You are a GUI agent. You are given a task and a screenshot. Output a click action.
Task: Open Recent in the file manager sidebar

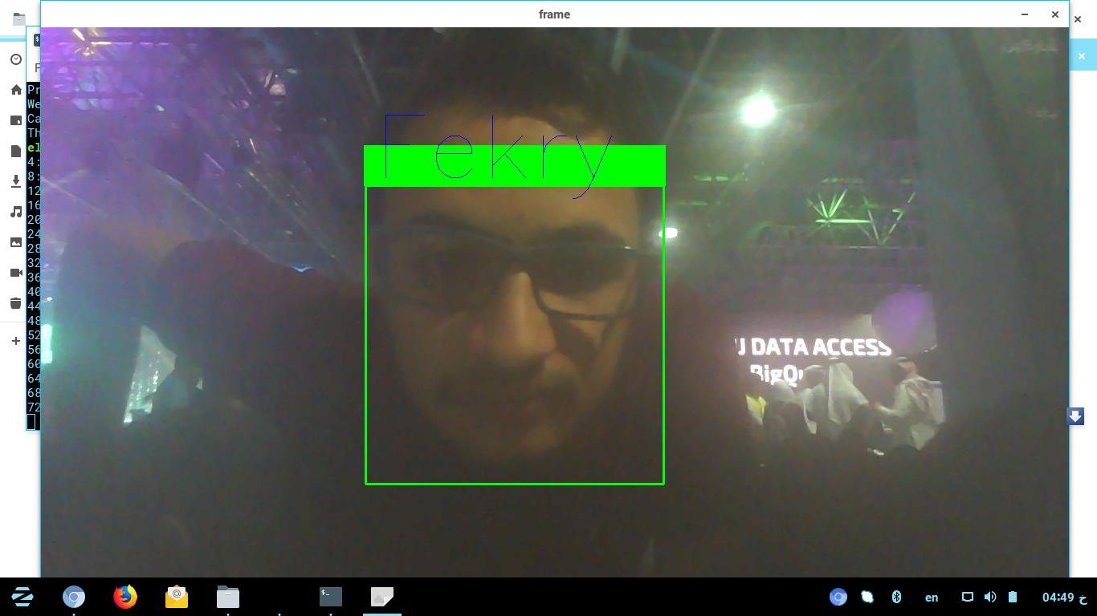point(15,60)
